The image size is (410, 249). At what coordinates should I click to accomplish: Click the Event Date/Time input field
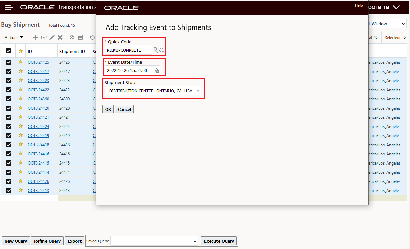(x=129, y=71)
